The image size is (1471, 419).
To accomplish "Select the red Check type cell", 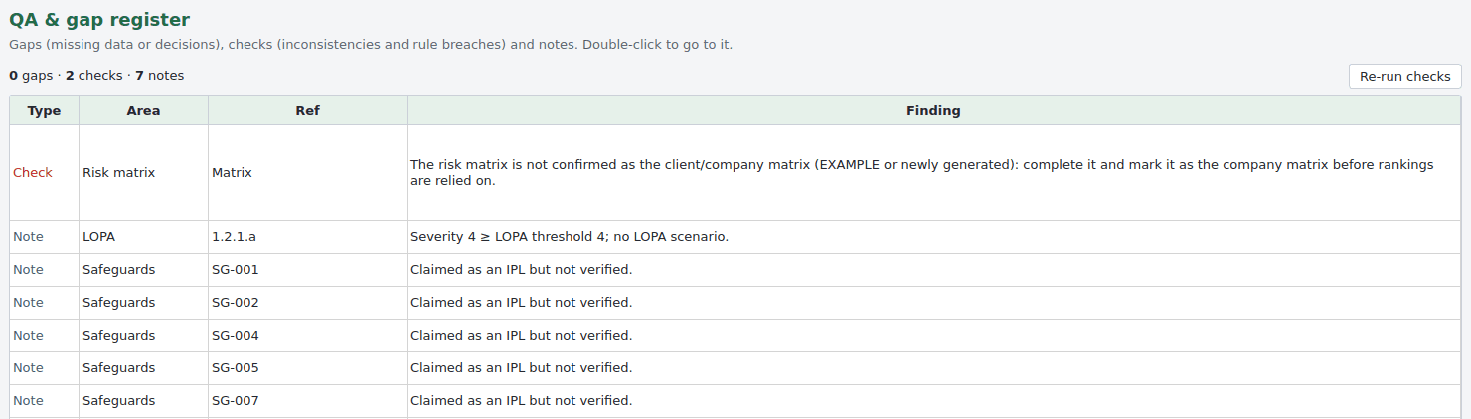I will (45, 173).
